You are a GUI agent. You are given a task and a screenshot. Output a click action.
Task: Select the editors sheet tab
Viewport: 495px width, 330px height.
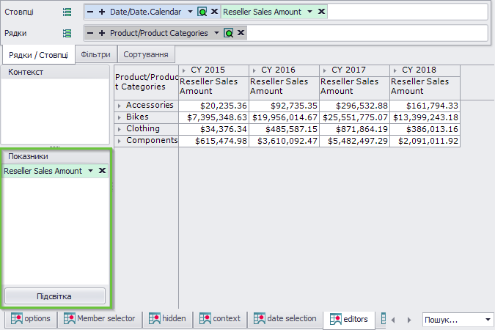[x=349, y=319]
